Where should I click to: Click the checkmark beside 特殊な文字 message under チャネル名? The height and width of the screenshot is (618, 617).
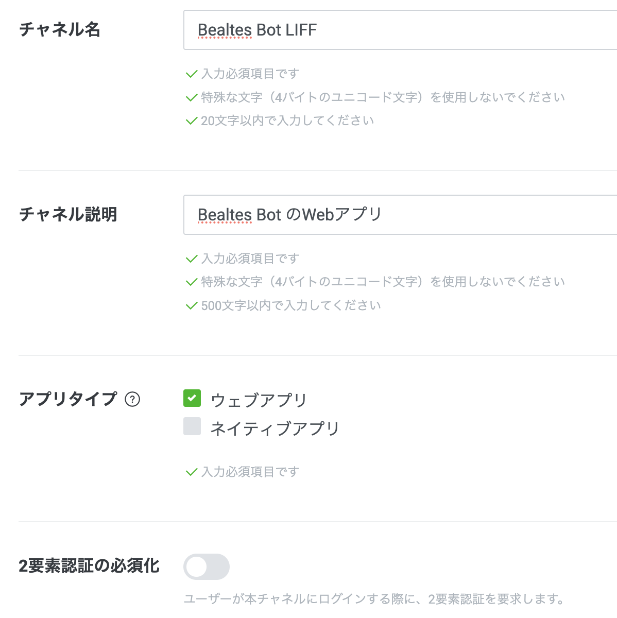coord(191,97)
